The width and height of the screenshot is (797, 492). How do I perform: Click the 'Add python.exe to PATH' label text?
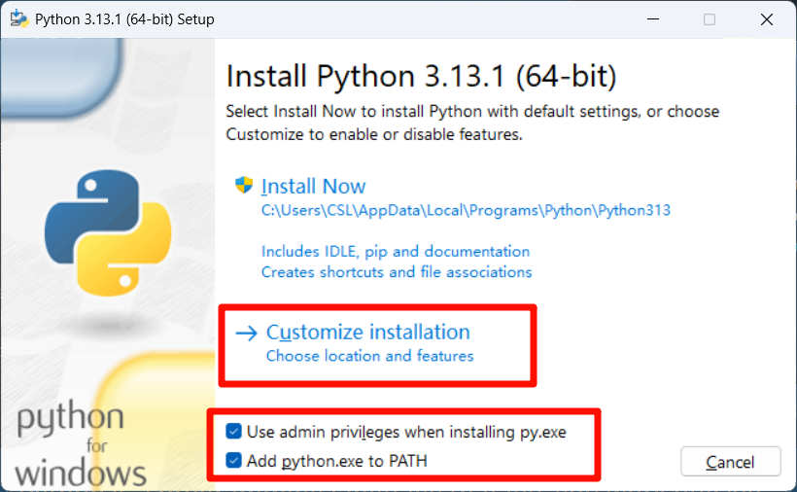point(337,461)
